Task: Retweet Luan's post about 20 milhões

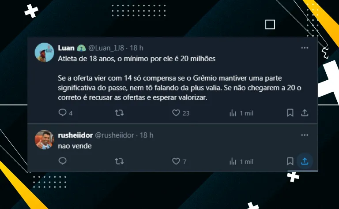Action: click(119, 113)
